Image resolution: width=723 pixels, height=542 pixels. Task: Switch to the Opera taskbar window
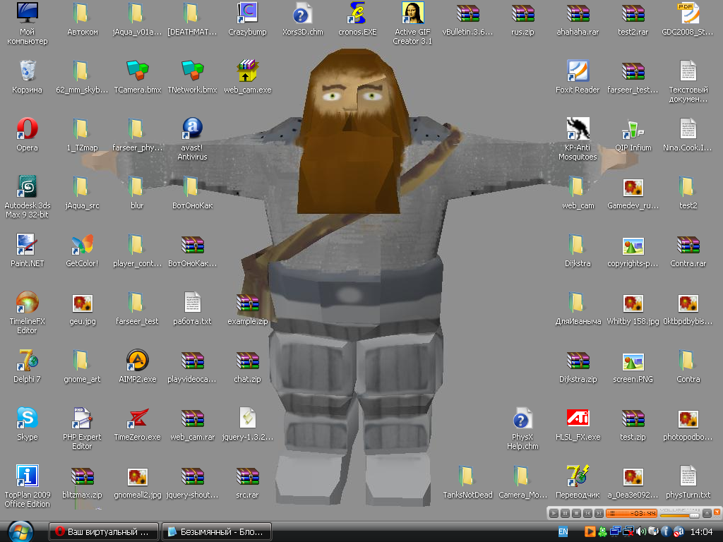[104, 531]
